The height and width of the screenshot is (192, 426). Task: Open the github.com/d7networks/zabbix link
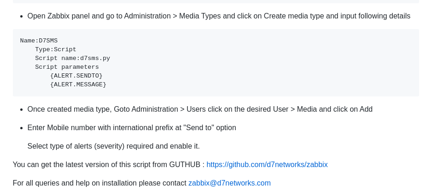click(x=267, y=165)
